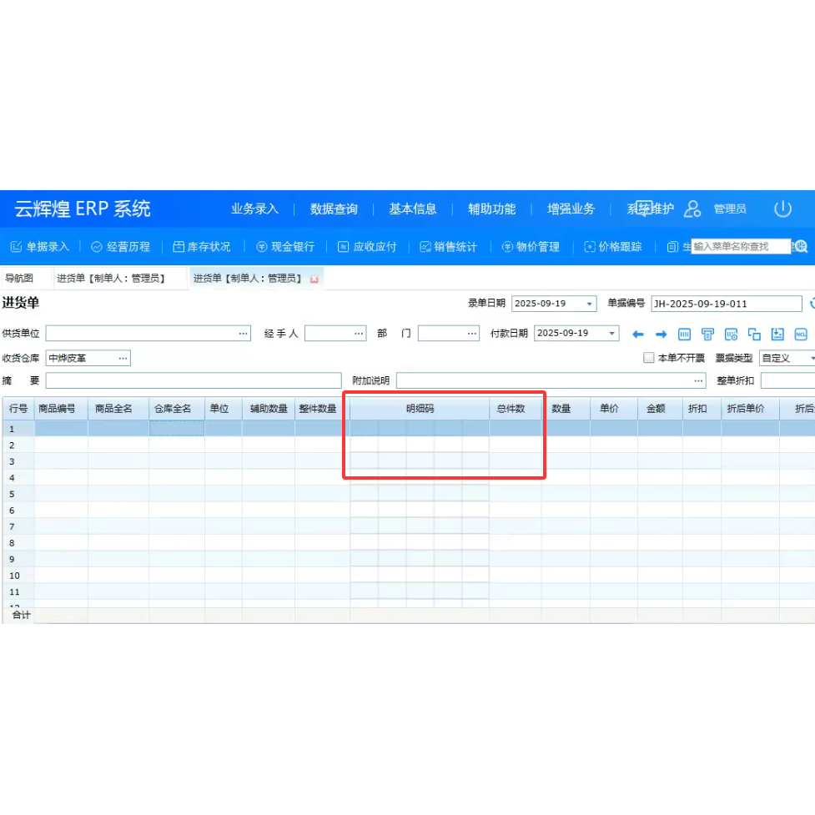Click the NO. number icon
Image resolution: width=815 pixels, height=815 pixels.
click(x=801, y=335)
